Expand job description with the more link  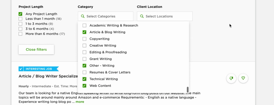pyautogui.click(x=80, y=102)
